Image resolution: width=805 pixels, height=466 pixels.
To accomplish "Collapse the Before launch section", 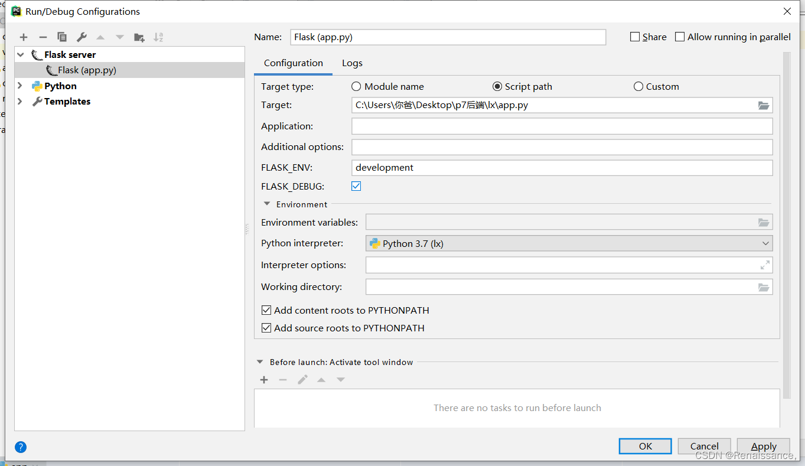I will (260, 362).
